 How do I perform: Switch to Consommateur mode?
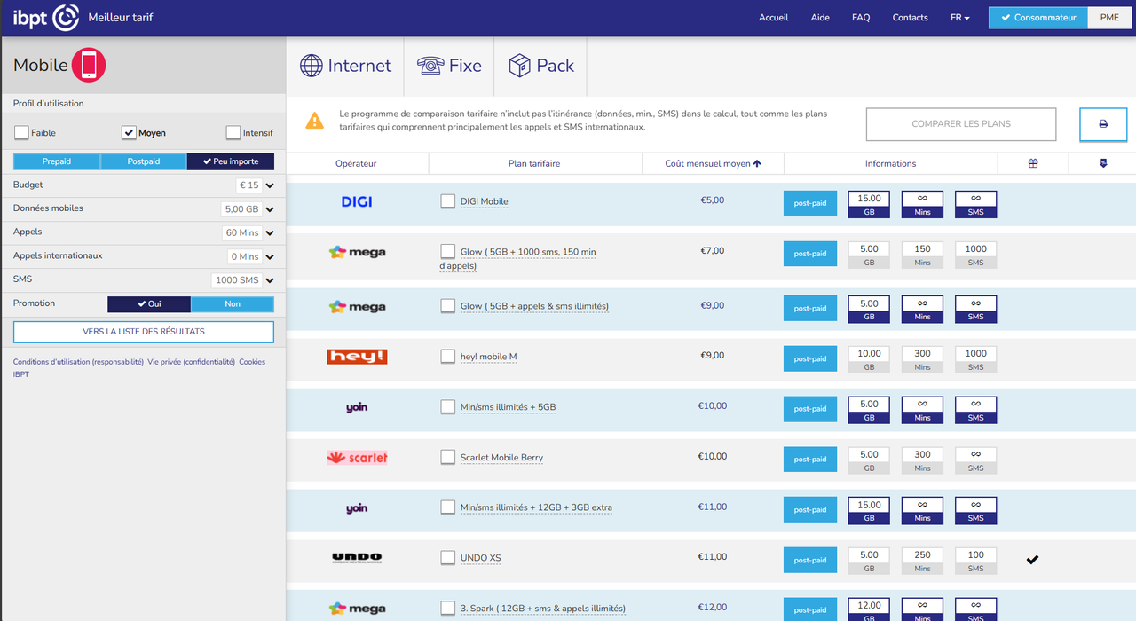[x=1038, y=18]
